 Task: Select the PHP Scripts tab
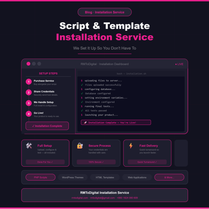(x=40, y=177)
